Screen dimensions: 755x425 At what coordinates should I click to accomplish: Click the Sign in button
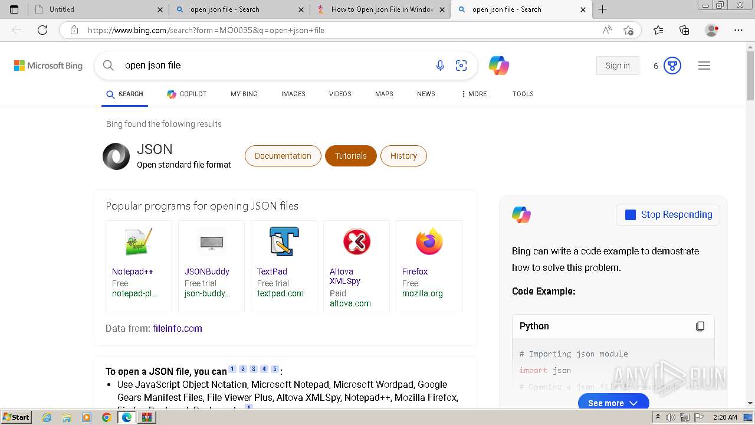tap(618, 66)
